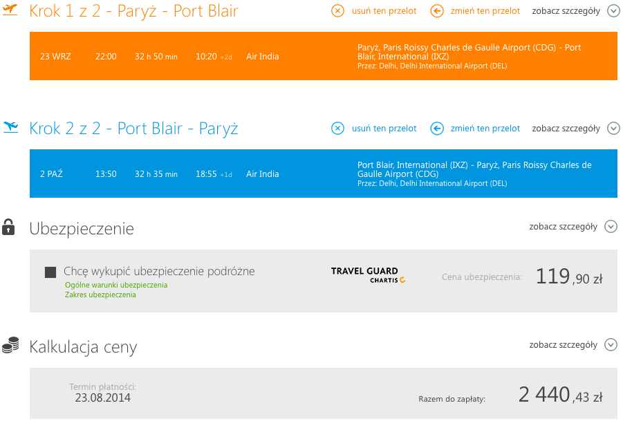Image resolution: width=623 pixels, height=421 pixels.
Task: Click the 'Ubezpieczenie' section heading
Action: (x=82, y=229)
